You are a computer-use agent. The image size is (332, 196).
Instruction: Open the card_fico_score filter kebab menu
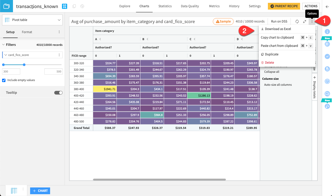pyautogui.click(x=59, y=55)
